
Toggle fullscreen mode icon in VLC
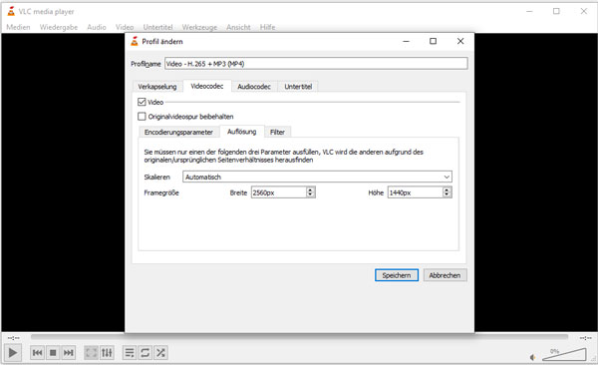coord(91,352)
